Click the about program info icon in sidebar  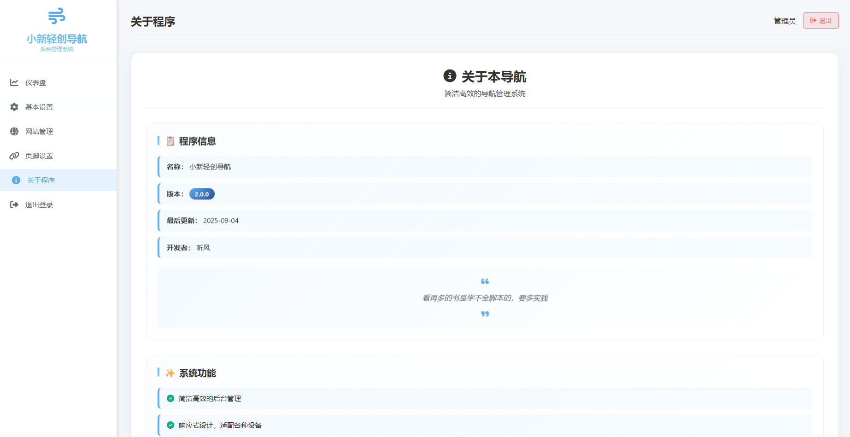16,180
